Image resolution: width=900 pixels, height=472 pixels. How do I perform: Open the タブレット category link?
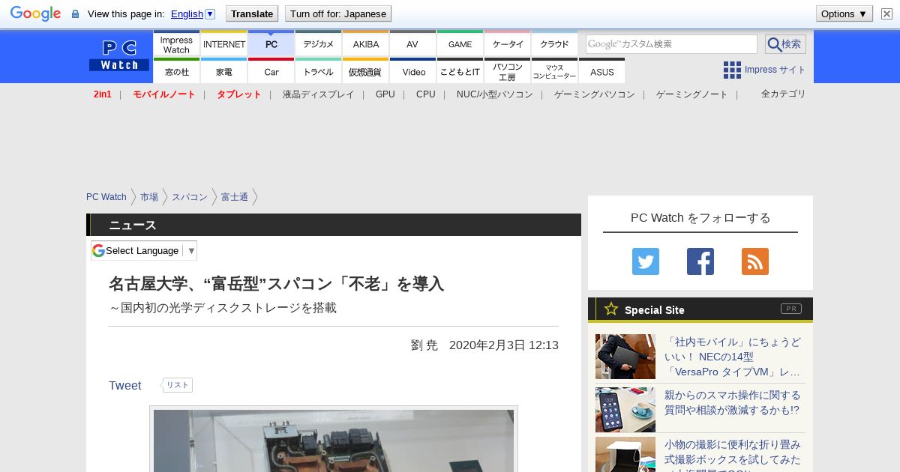[x=239, y=94]
